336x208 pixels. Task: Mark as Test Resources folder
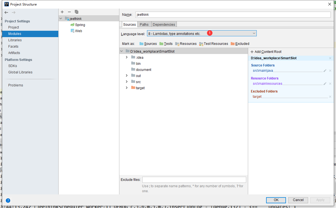[x=214, y=44]
